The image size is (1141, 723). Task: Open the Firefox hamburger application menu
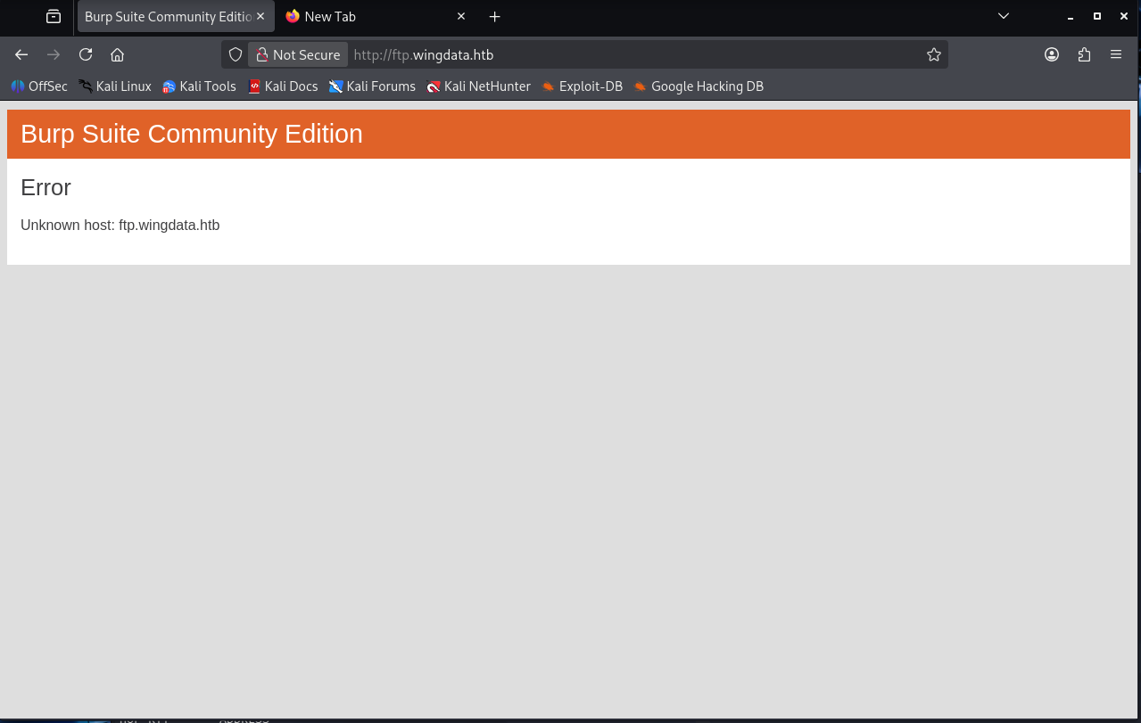coord(1116,54)
